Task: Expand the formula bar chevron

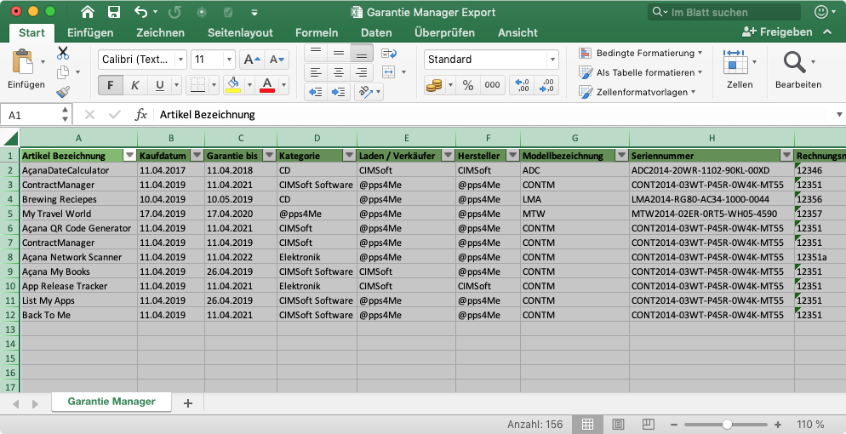Action: click(x=839, y=114)
